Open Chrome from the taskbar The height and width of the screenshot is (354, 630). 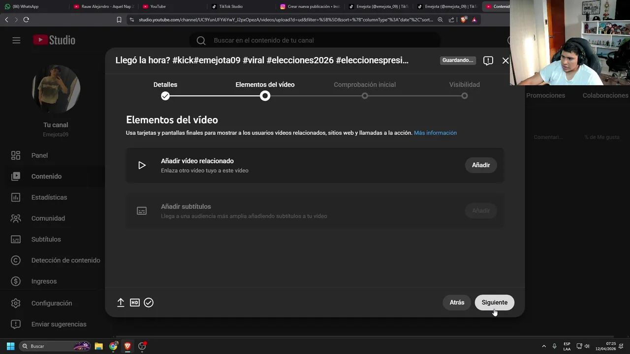pyautogui.click(x=113, y=346)
